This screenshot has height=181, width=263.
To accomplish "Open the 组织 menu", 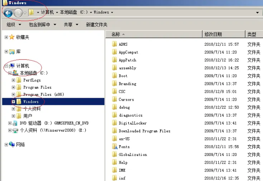I will tap(14, 25).
